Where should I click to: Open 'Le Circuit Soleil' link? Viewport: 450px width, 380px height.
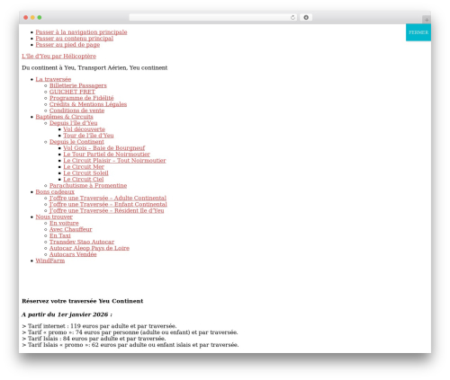tap(85, 173)
